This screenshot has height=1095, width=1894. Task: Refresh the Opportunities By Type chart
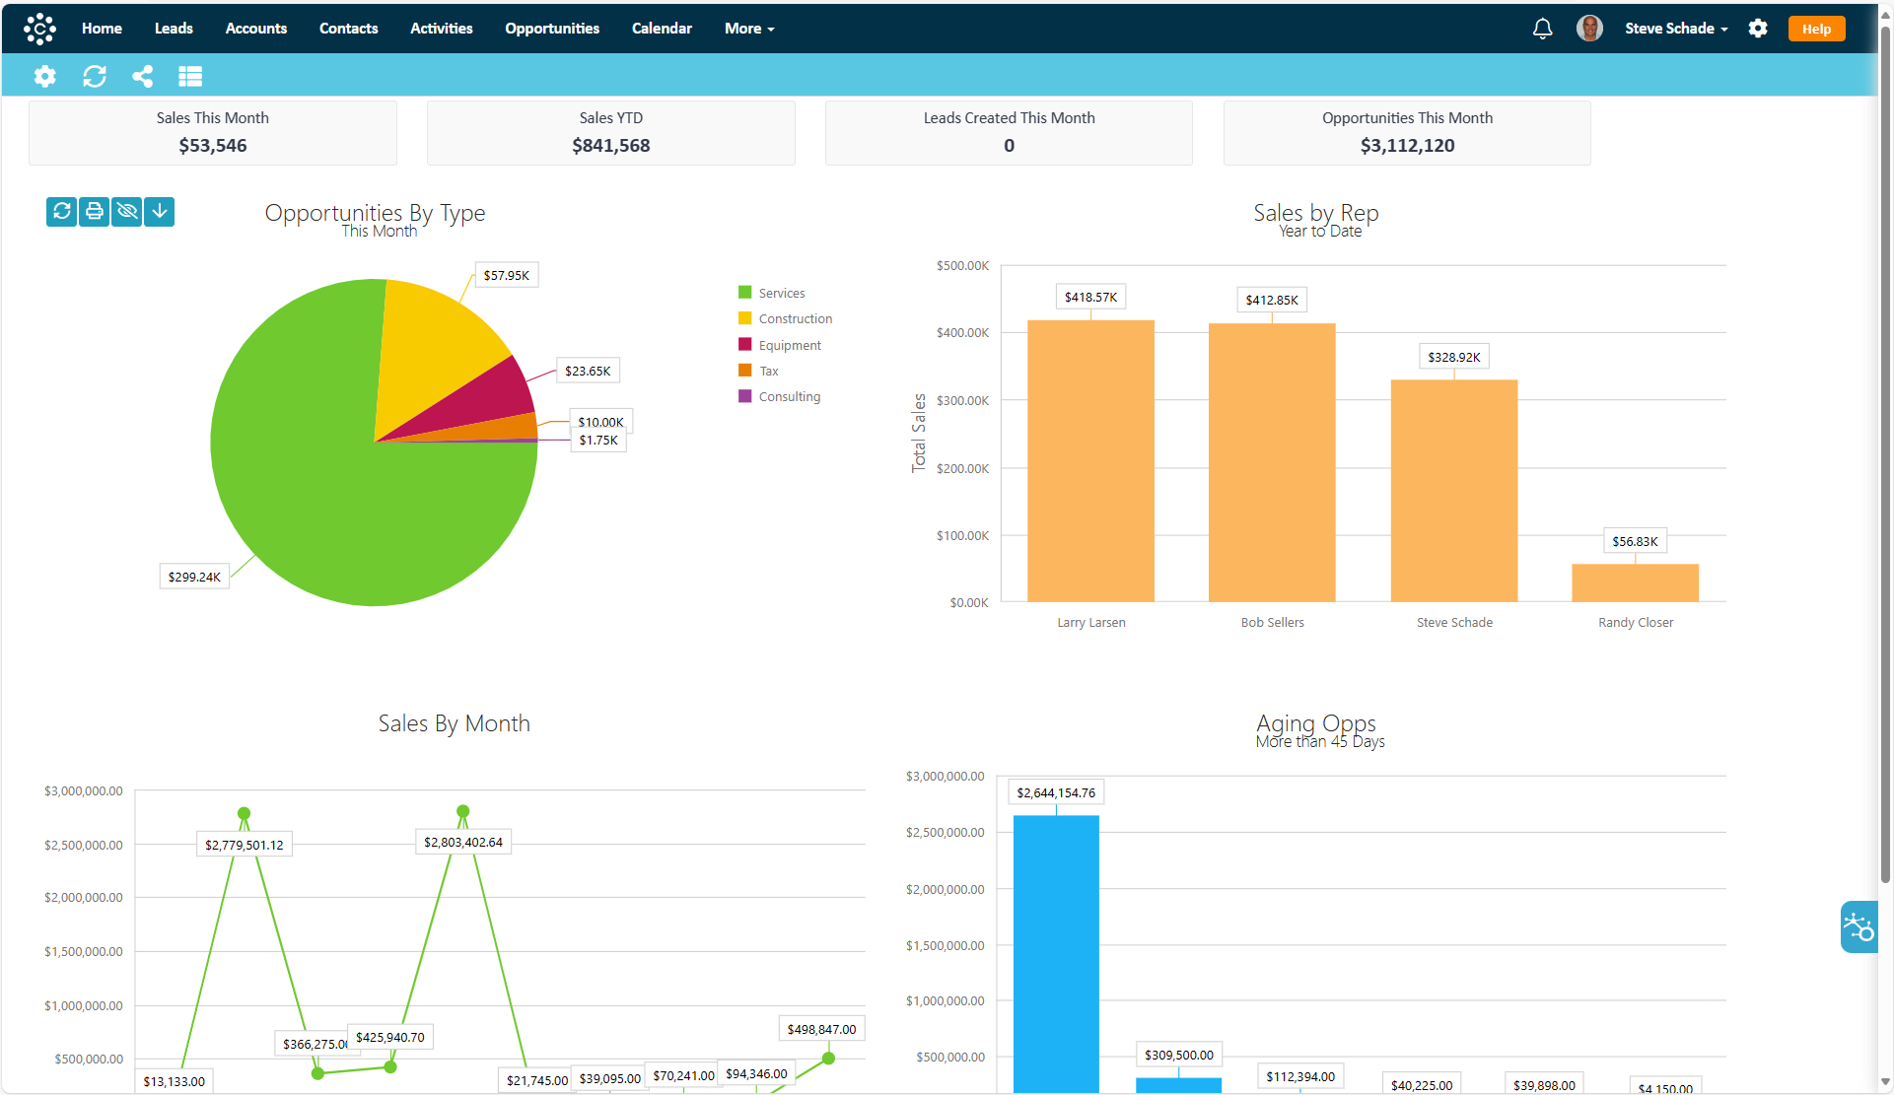tap(61, 211)
